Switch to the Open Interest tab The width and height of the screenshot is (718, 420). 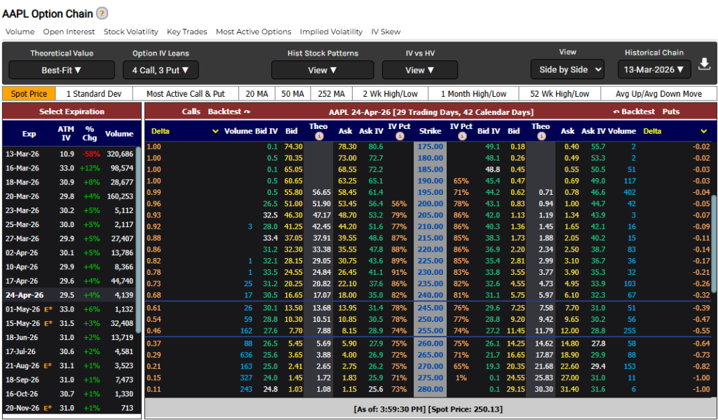click(x=69, y=32)
